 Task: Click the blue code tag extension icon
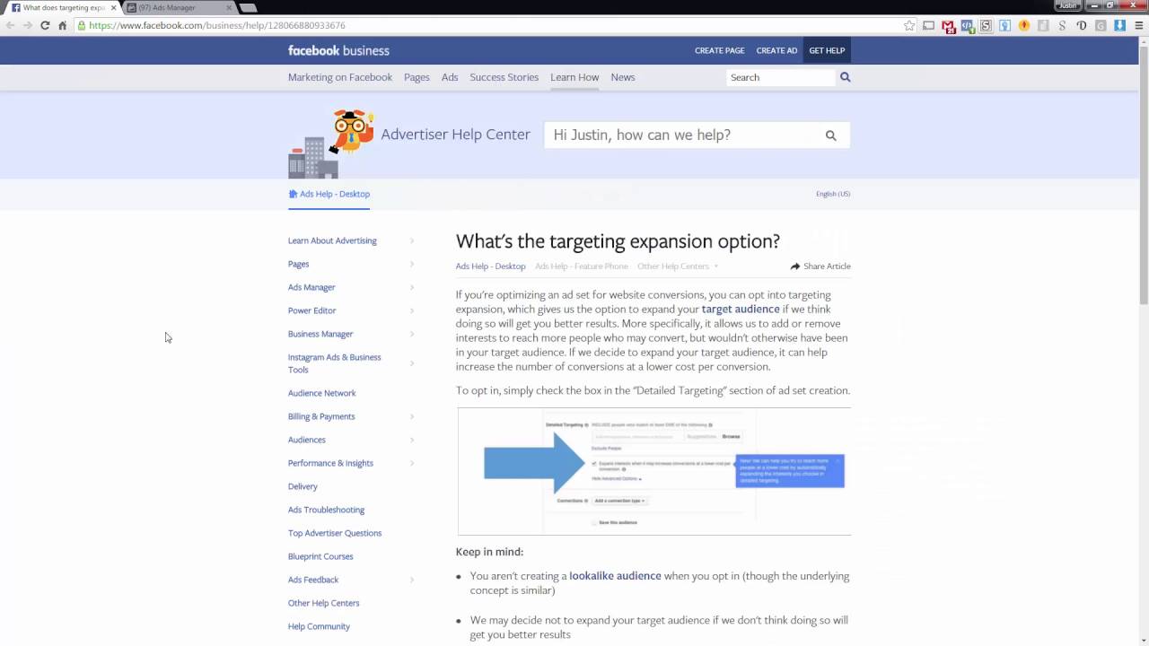pyautogui.click(x=967, y=26)
